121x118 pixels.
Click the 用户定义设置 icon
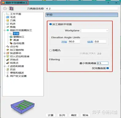[8, 76]
